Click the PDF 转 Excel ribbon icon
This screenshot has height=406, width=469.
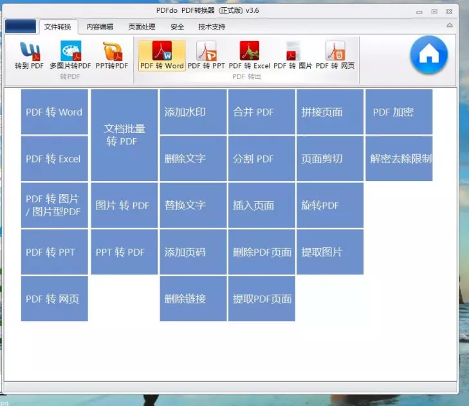point(249,55)
